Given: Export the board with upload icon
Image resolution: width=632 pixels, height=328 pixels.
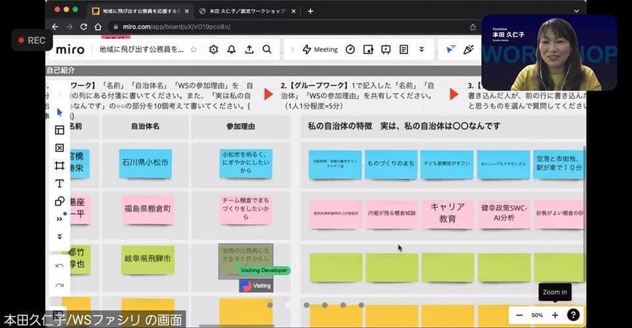Looking at the screenshot, I should tap(250, 49).
